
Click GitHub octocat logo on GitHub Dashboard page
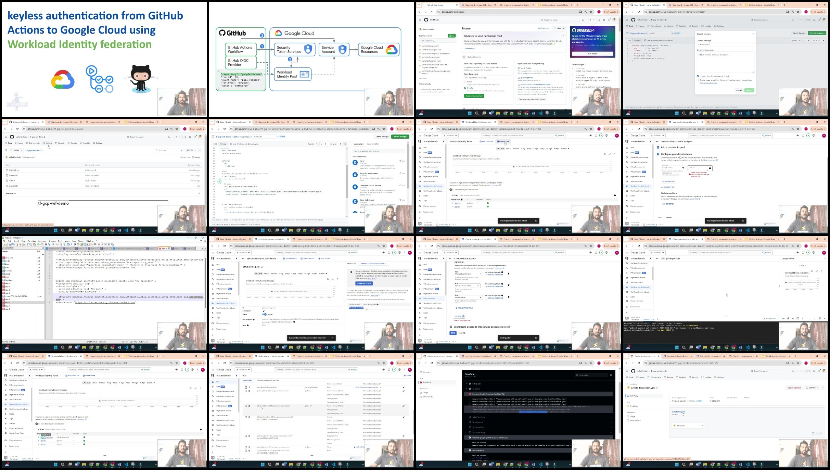pyautogui.click(x=426, y=20)
